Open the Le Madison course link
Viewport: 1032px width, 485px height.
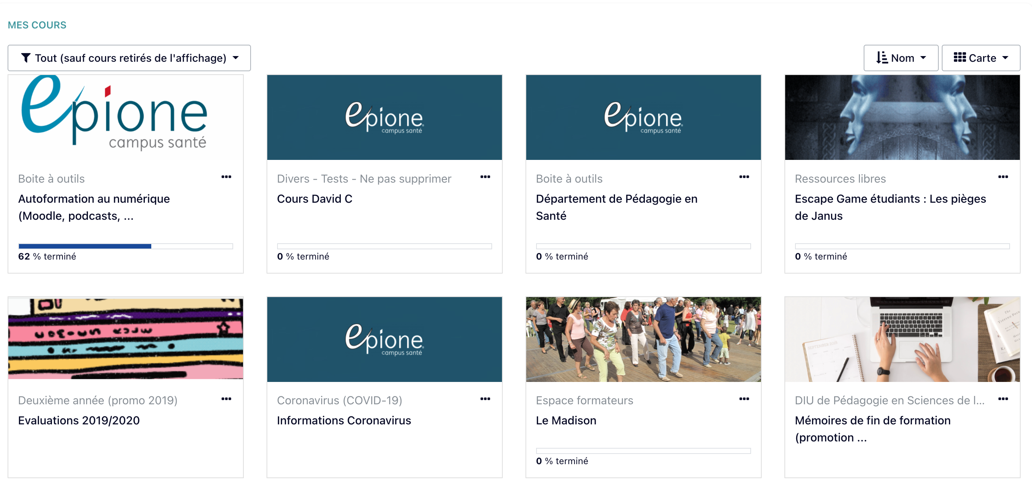(566, 421)
